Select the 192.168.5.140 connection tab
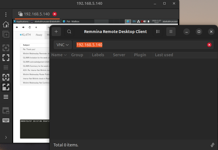This screenshot has width=218, height=150. coord(36,14)
